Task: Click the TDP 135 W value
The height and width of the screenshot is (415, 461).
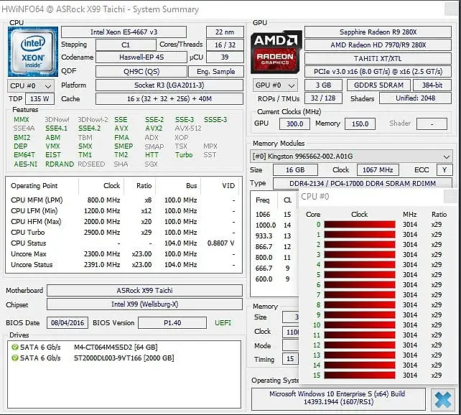Action: click(x=39, y=99)
